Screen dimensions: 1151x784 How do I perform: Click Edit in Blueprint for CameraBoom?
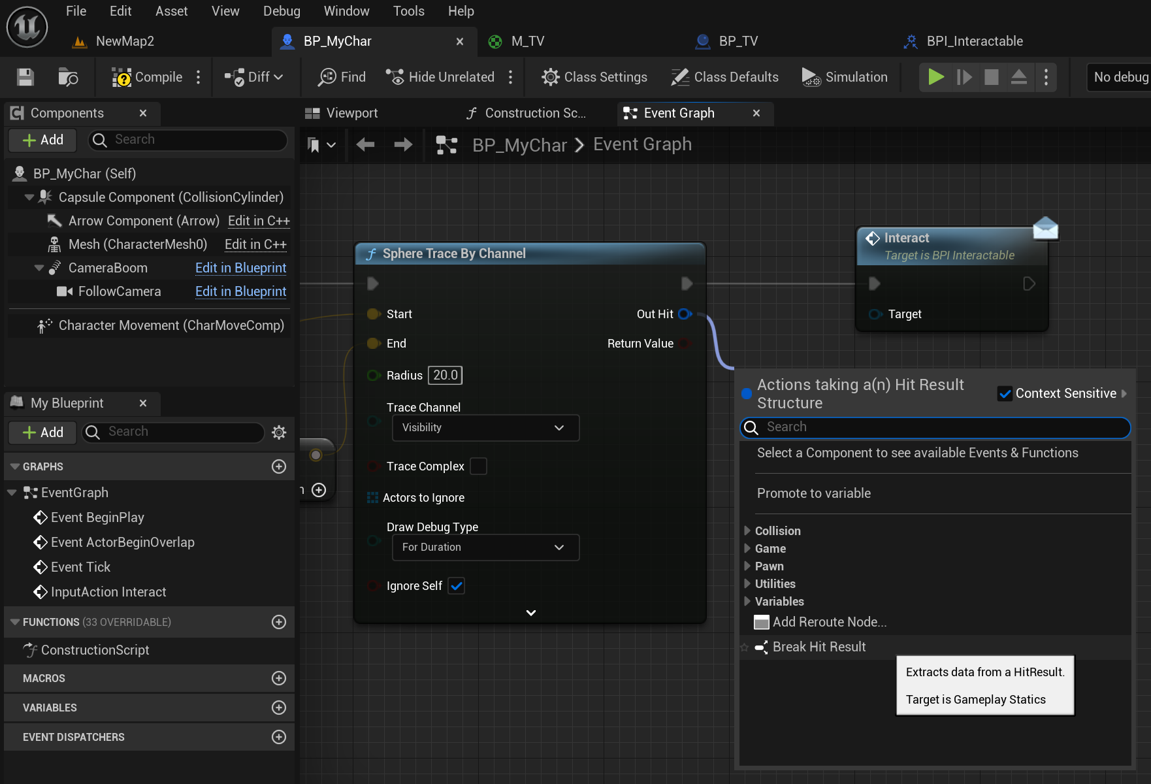coord(240,268)
